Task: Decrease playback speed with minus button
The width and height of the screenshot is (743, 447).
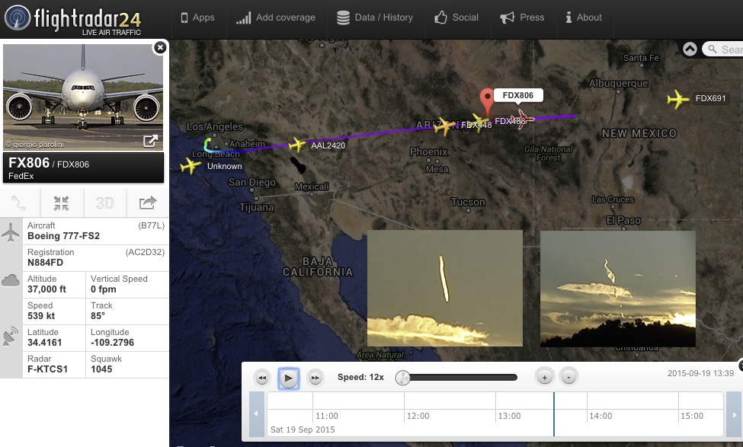Action: 568,378
